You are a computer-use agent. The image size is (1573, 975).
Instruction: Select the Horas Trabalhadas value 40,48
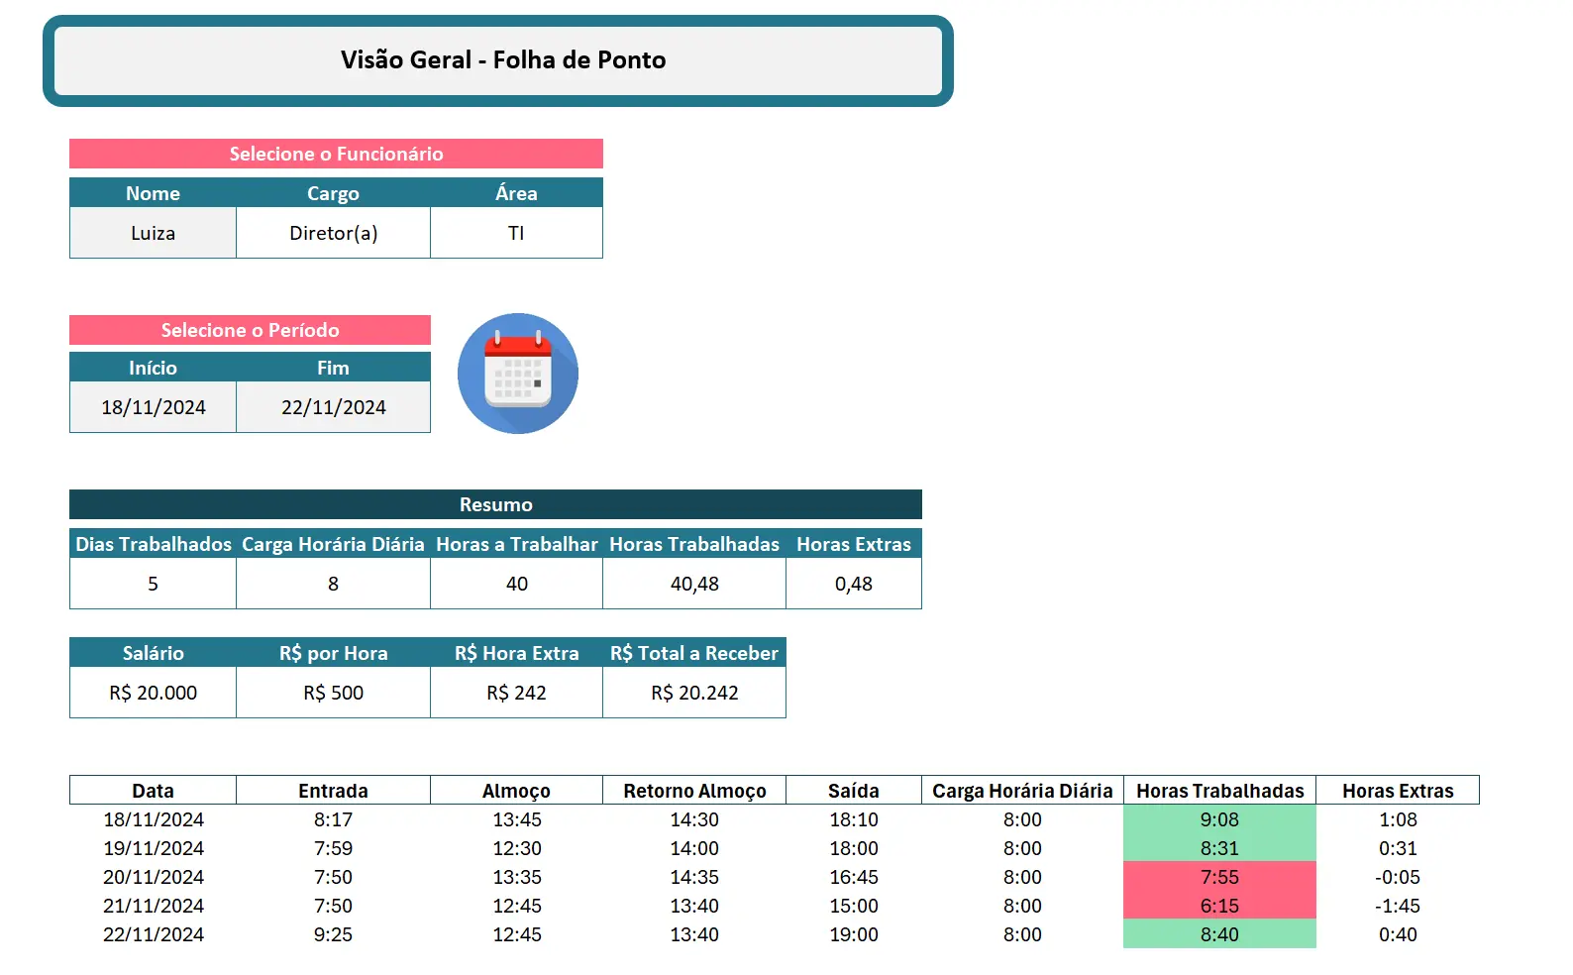pyautogui.click(x=694, y=584)
